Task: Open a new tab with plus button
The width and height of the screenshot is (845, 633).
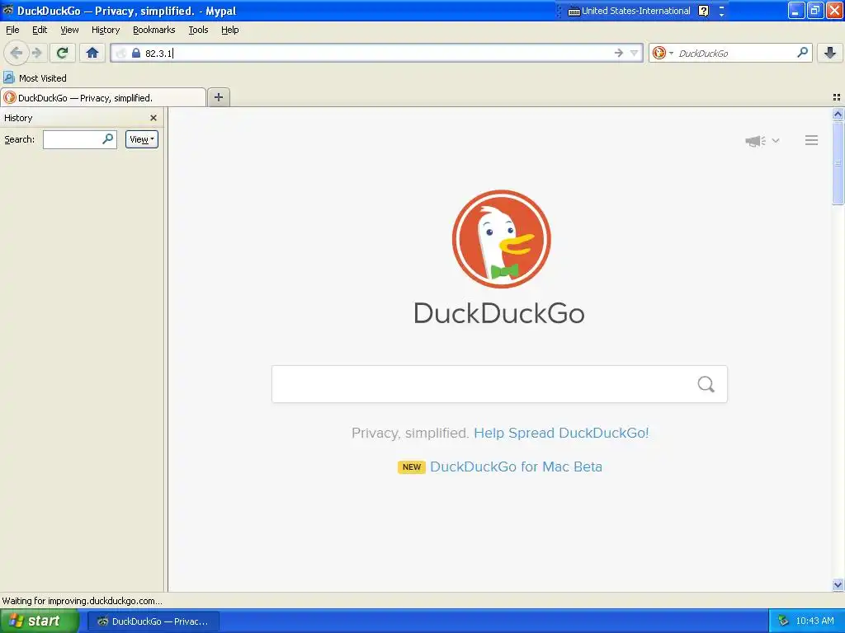Action: pos(218,97)
